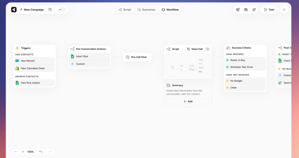Click blue icon beside Custom action

click(73, 64)
